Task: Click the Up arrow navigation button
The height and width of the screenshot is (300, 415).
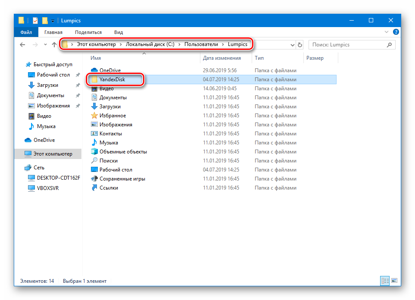Action: click(x=54, y=45)
